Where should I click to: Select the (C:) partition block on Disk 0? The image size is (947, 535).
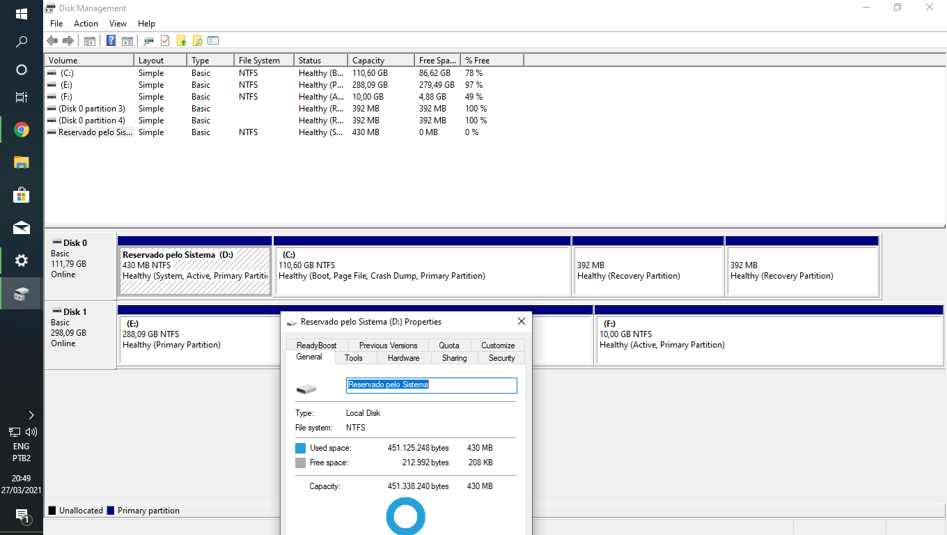pos(422,266)
